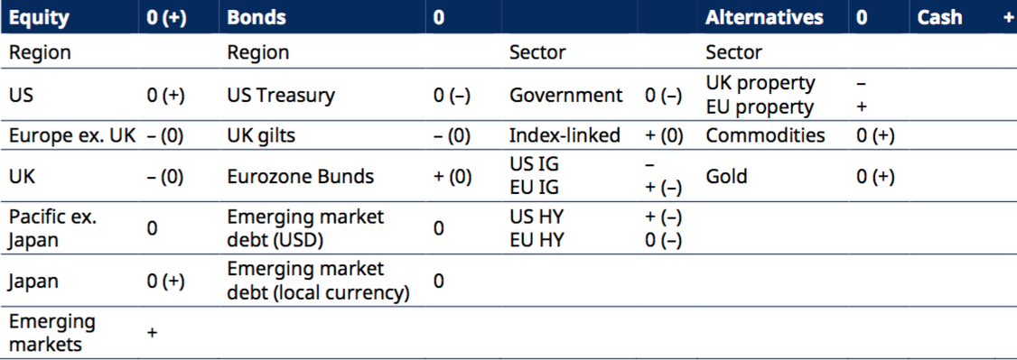Click the Alternatives header cell

764,17
